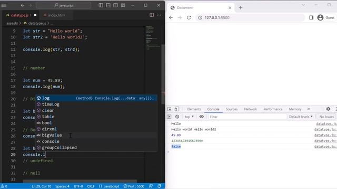Toggle secondary side bar layout icon
Viewport: 337px width, 189px height.
[115, 5]
